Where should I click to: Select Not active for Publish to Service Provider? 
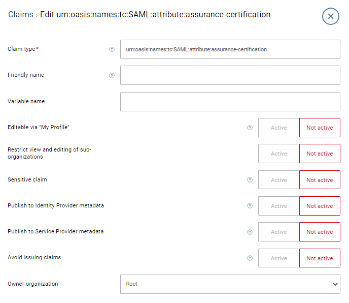(320, 232)
